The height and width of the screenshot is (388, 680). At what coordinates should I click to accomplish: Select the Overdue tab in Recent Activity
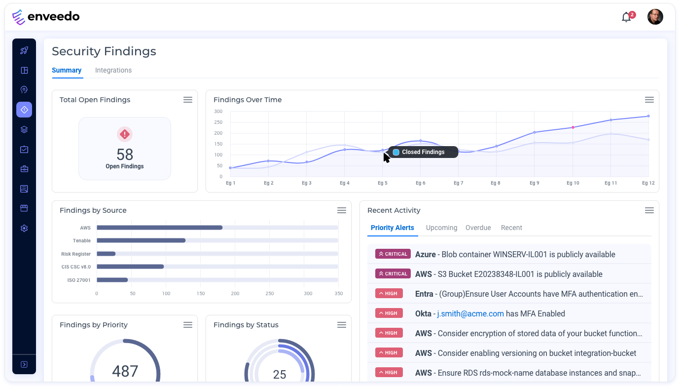point(478,228)
